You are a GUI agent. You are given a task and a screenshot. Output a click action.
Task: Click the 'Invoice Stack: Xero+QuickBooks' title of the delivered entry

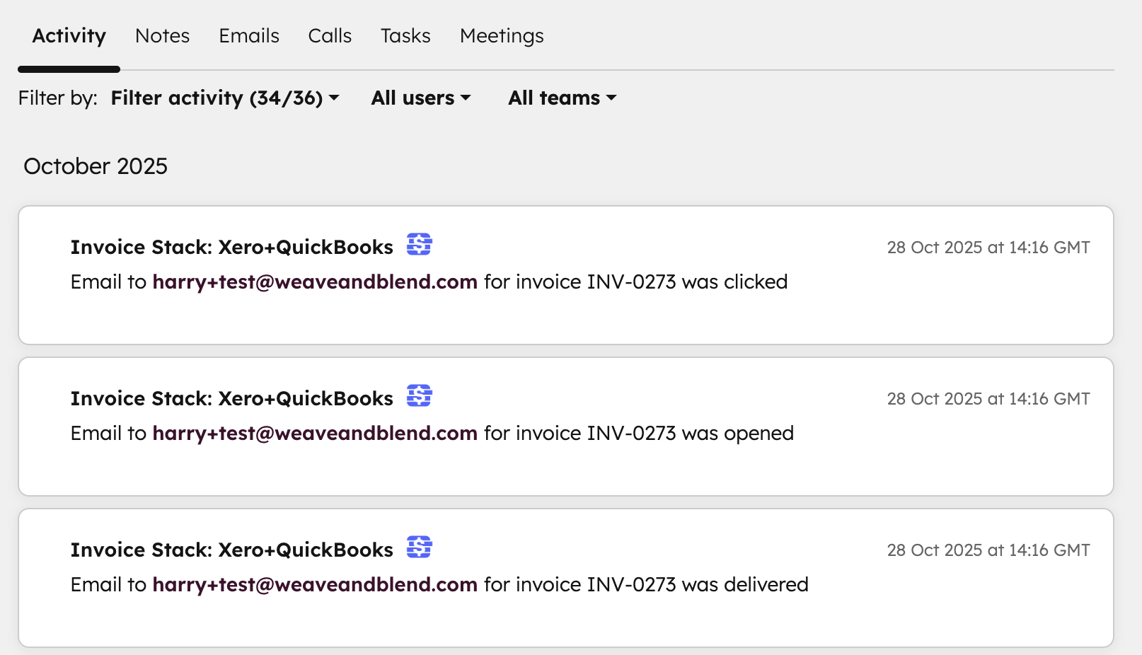231,550
